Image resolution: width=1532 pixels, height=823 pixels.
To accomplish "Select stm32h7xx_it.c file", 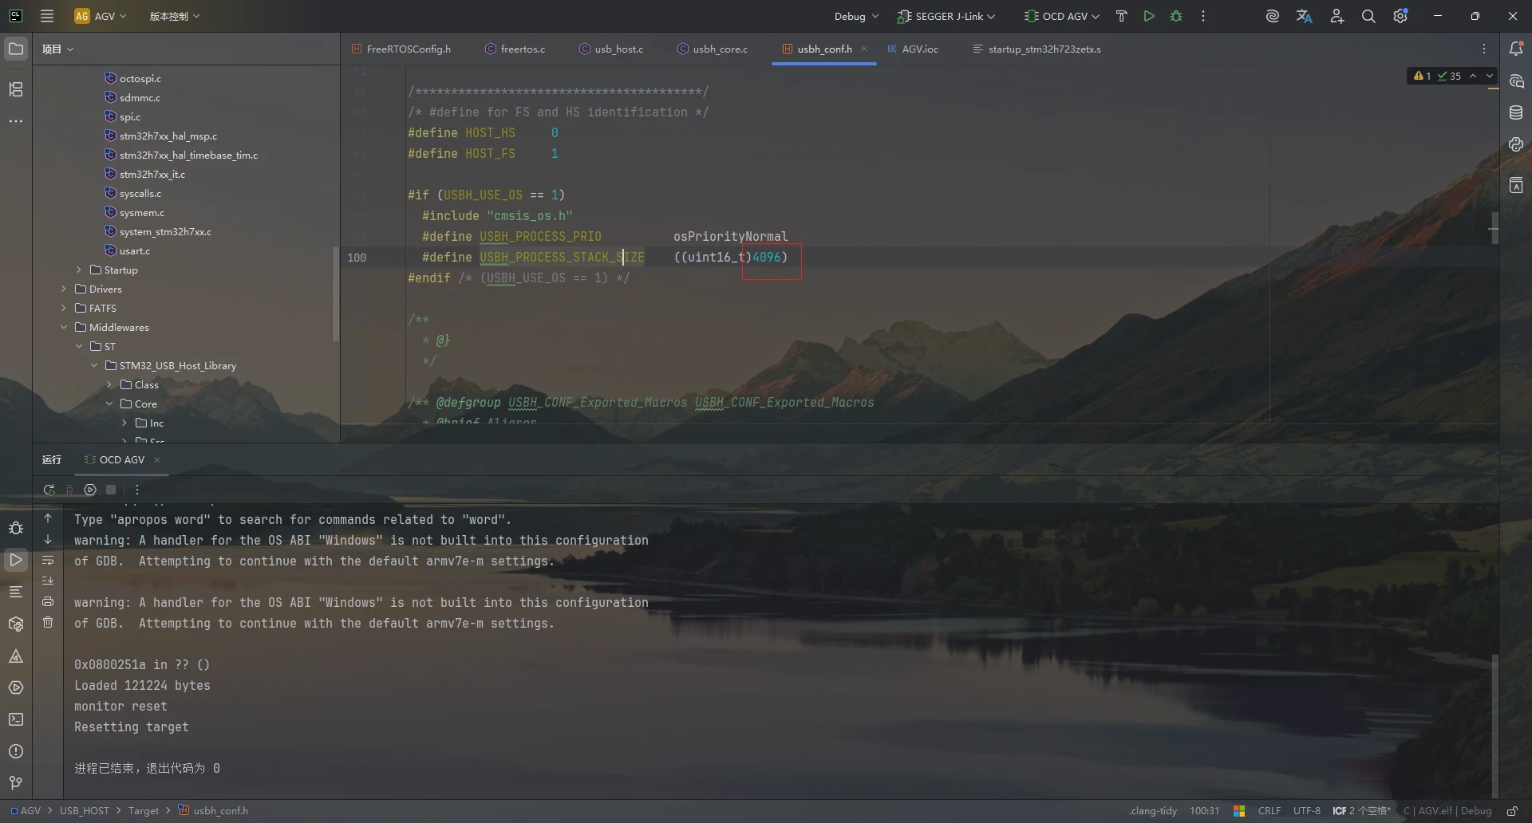I will pos(152,175).
